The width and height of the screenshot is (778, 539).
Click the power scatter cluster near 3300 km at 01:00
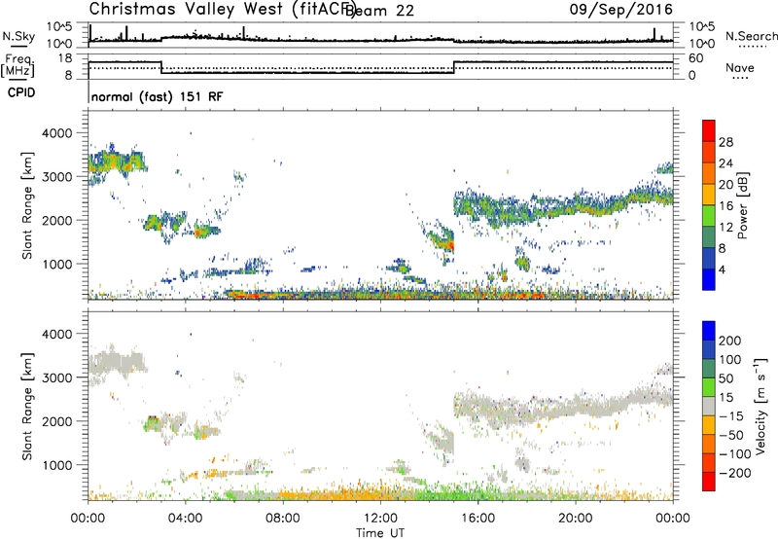click(x=116, y=162)
